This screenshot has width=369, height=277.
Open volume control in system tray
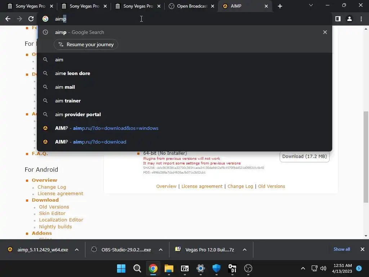(323, 268)
